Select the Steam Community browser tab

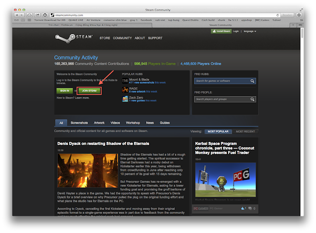click(221, 25)
